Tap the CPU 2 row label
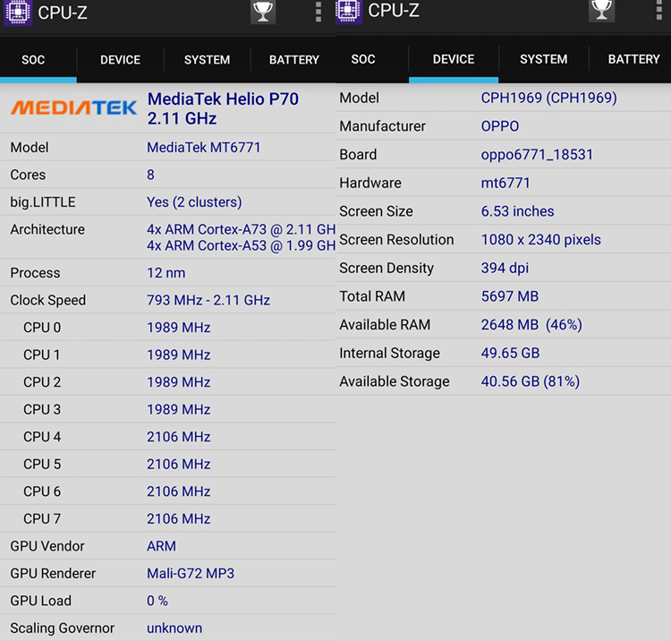This screenshot has height=641, width=671. [42, 382]
